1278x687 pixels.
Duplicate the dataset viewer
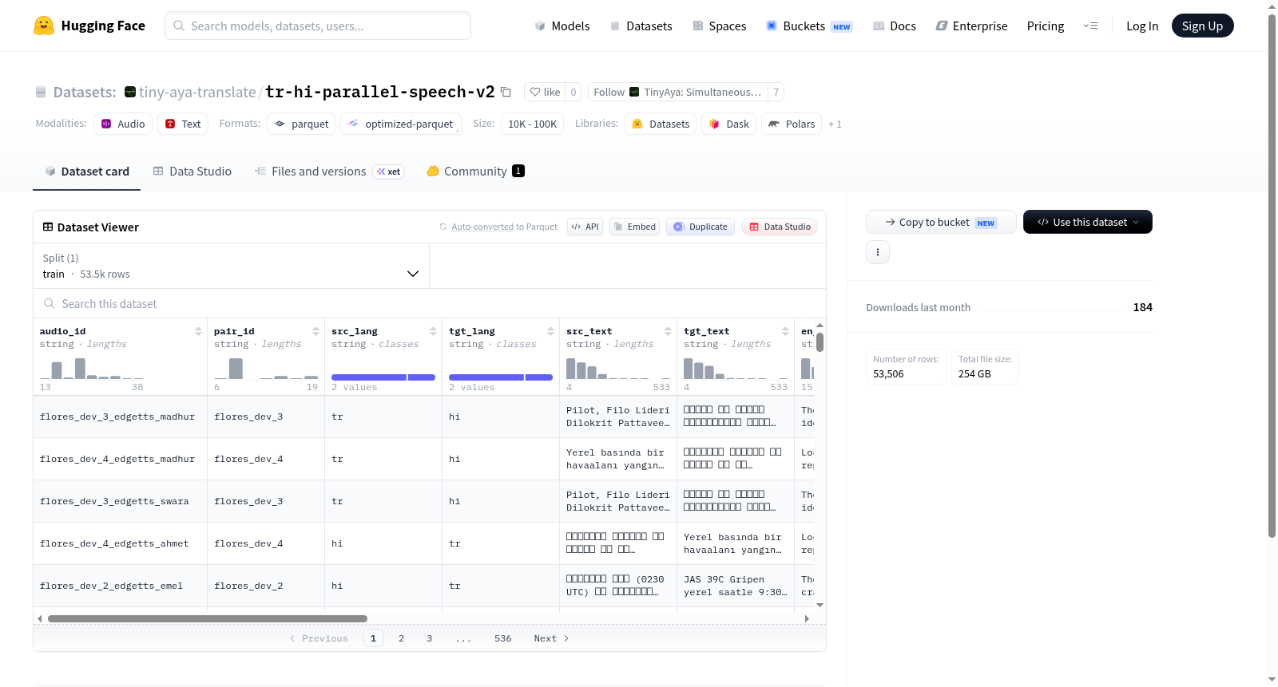(701, 227)
